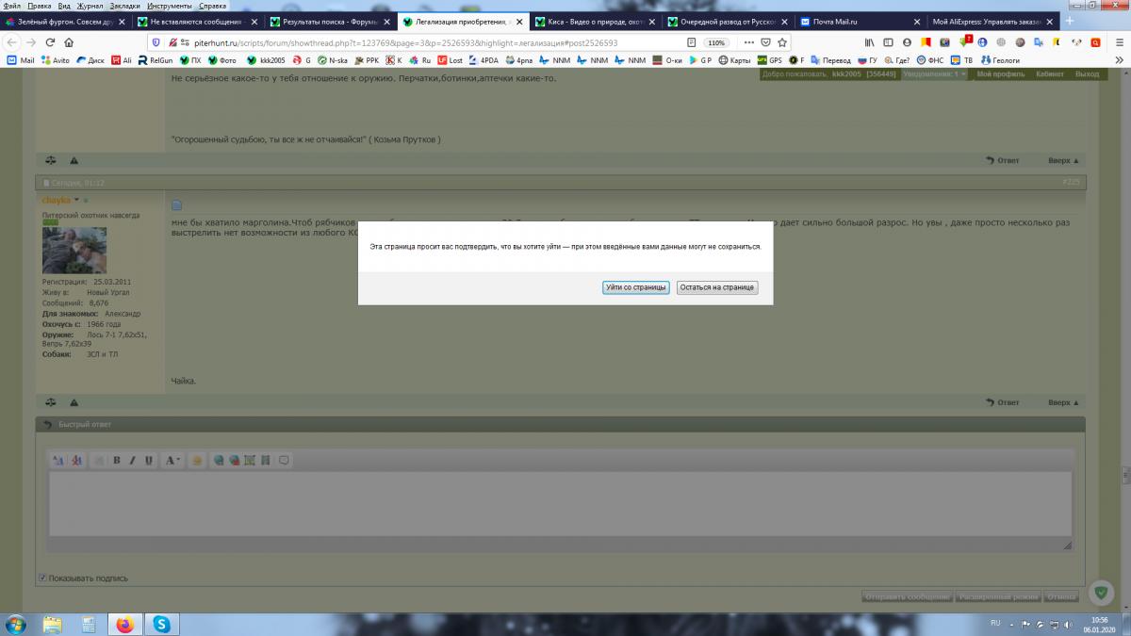
Task: Go to the Firefox home page icon
Action: (x=69, y=42)
